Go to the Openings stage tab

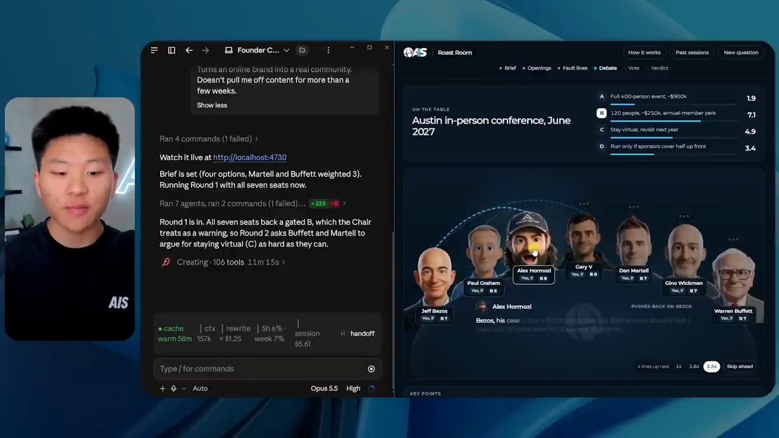537,68
